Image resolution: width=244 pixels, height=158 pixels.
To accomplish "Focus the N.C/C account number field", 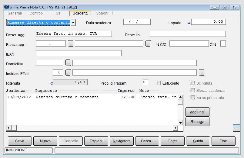I will pos(189,44).
